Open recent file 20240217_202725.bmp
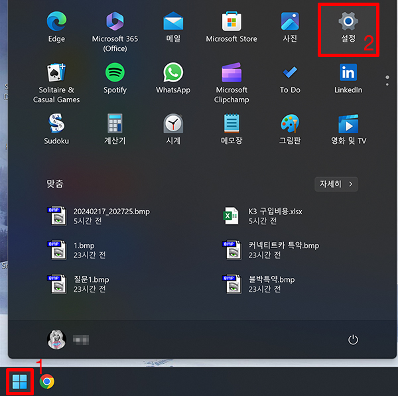This screenshot has width=398, height=396. point(98,216)
